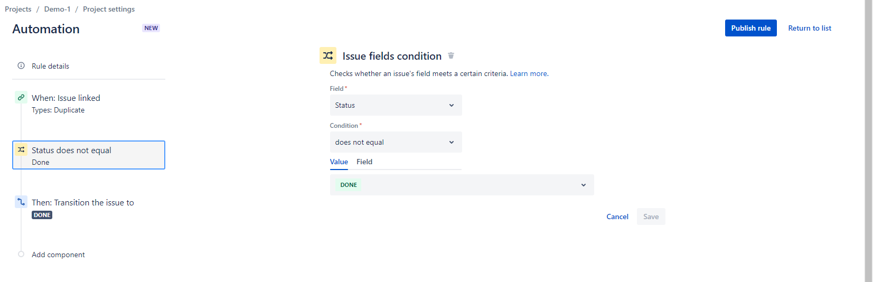The image size is (873, 282).
Task: Click the green link icon for Issue linked trigger
Action: click(x=21, y=98)
